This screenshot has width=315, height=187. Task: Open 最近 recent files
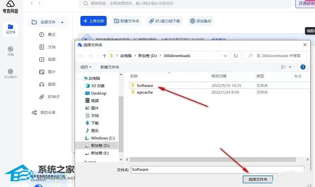click(x=47, y=34)
